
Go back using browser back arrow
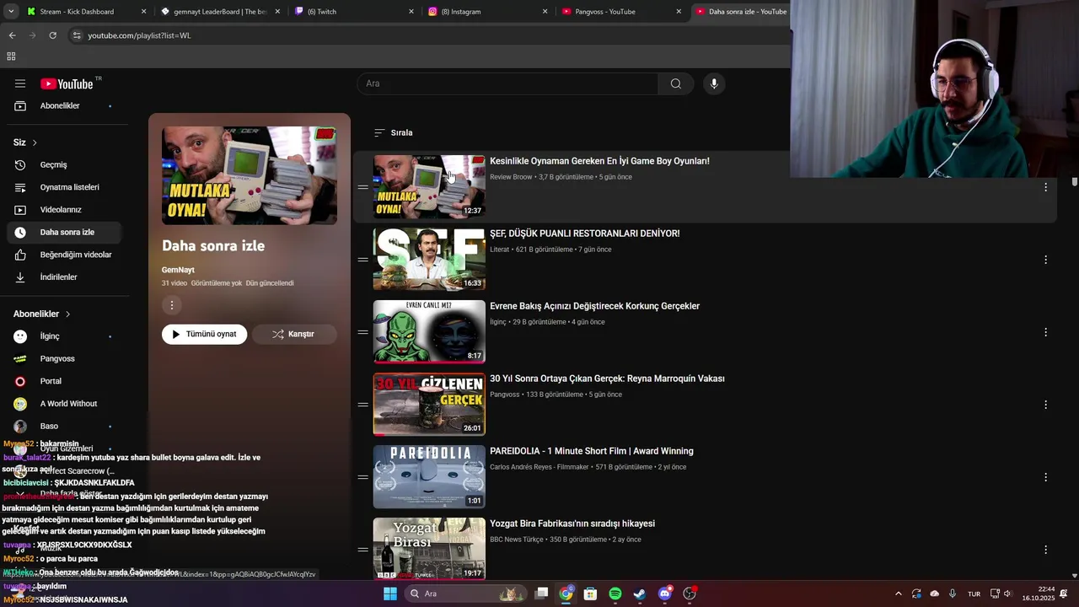point(12,35)
